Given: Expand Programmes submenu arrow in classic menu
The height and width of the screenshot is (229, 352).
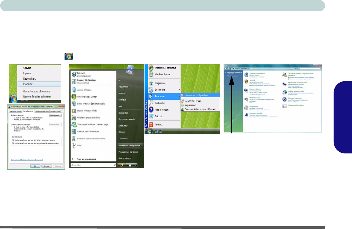Looking at the screenshot, I should click(x=179, y=83).
